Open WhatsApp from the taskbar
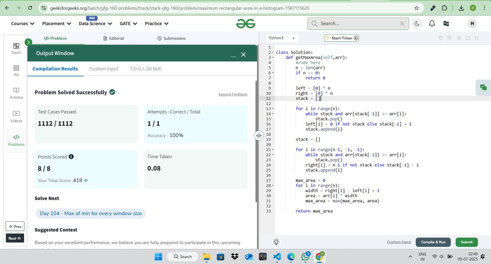491x264 pixels. coord(305,257)
